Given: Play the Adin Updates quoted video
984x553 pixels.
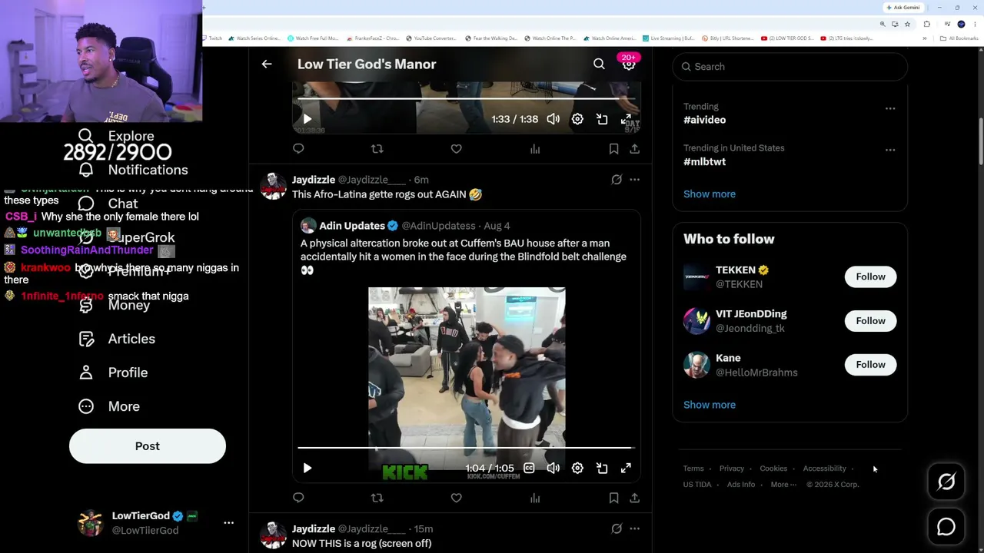Looking at the screenshot, I should (x=307, y=468).
